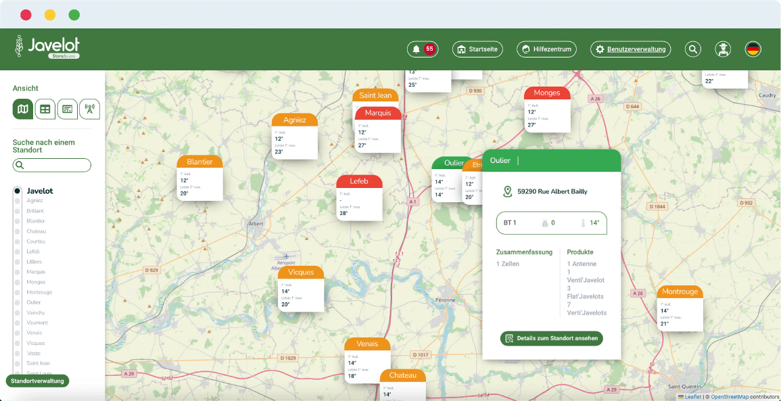The image size is (781, 401).
Task: Switch to antenna view icon under Ansicht
Action: coord(90,109)
